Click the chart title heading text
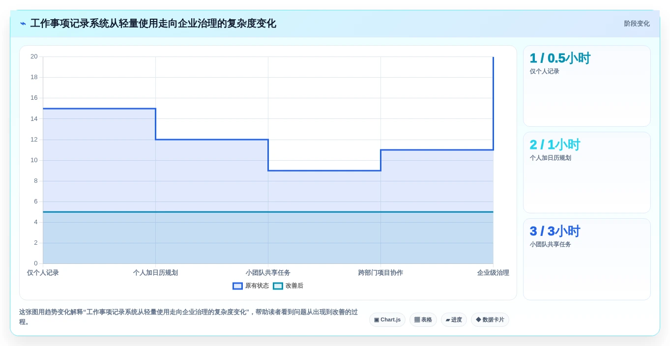The height and width of the screenshot is (346, 670). (x=153, y=24)
